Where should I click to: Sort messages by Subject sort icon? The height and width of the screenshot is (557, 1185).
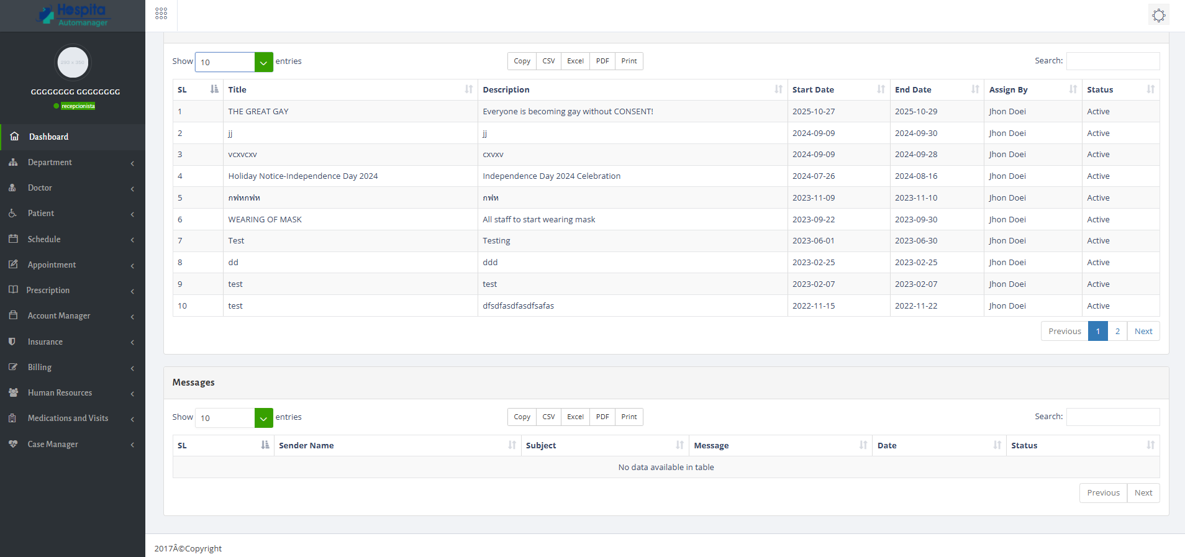coord(680,445)
